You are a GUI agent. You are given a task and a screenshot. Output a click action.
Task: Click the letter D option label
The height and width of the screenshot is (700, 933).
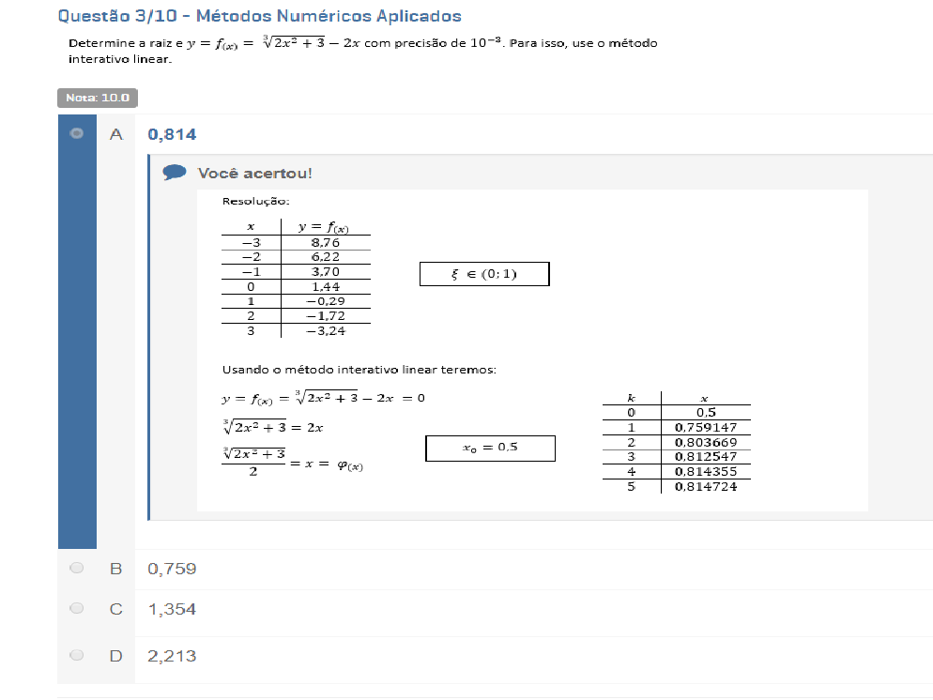tap(116, 656)
